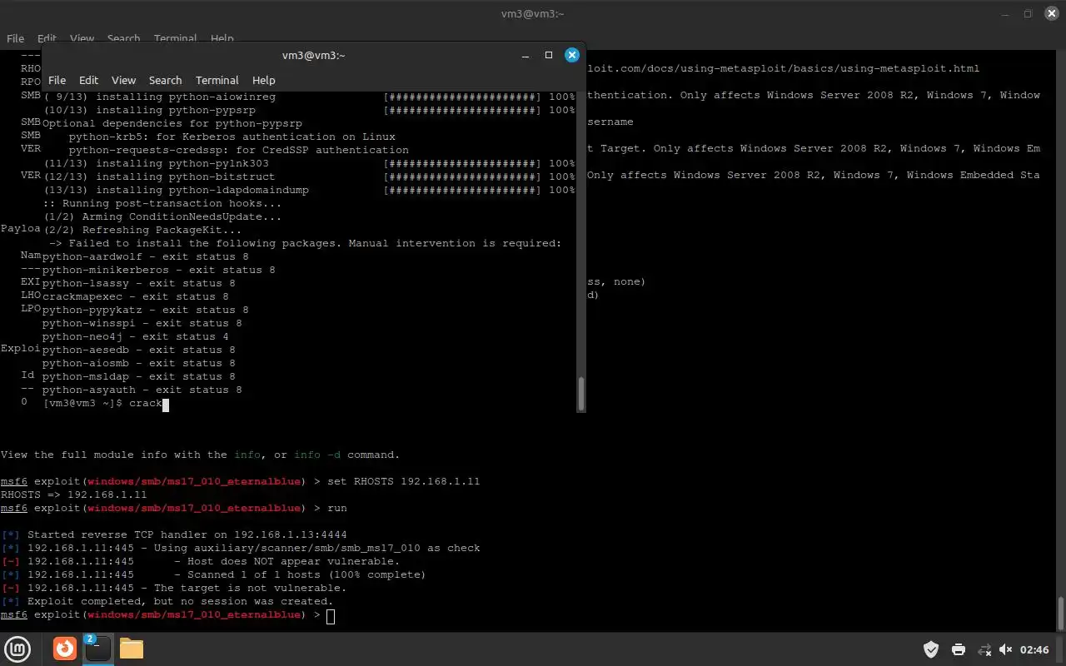Click 'python-krb5: for Kerberos authentication' line
The width and height of the screenshot is (1066, 666).
pyautogui.click(x=232, y=137)
